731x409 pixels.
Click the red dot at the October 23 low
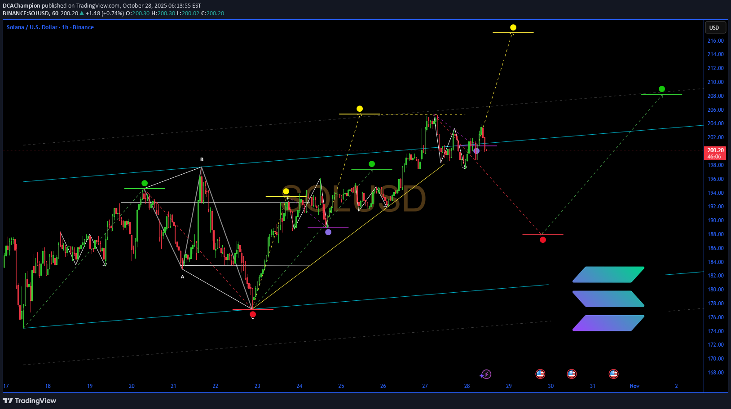253,314
